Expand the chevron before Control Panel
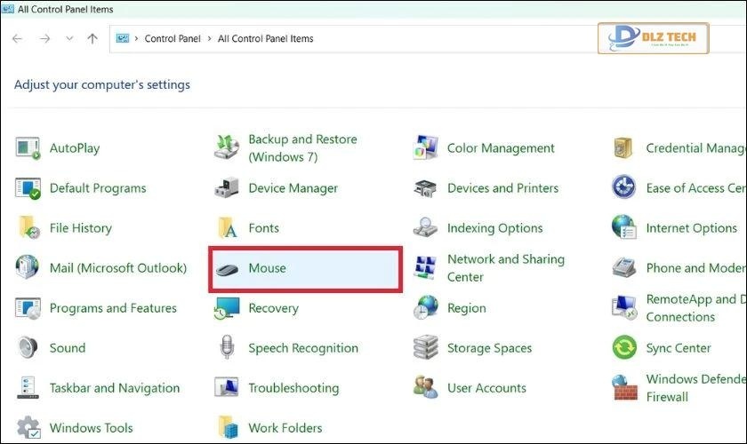This screenshot has height=444, width=747. pos(136,38)
